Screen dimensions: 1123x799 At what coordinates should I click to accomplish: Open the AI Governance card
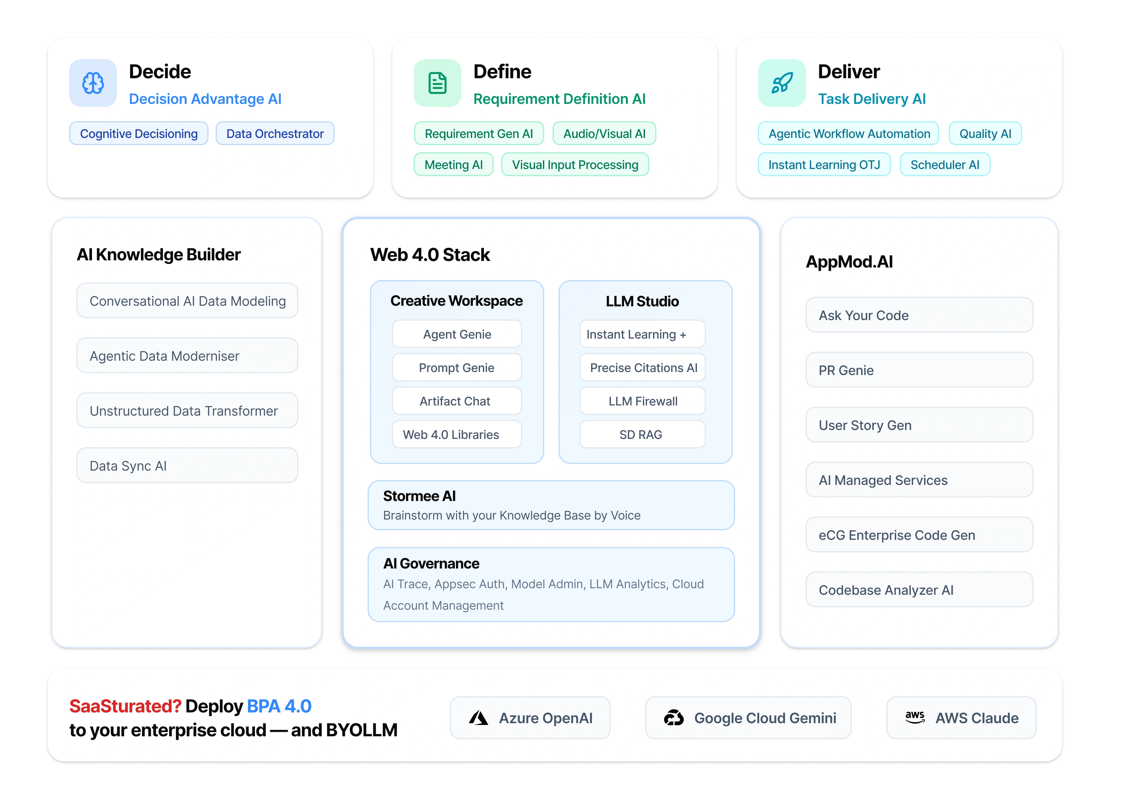[551, 585]
